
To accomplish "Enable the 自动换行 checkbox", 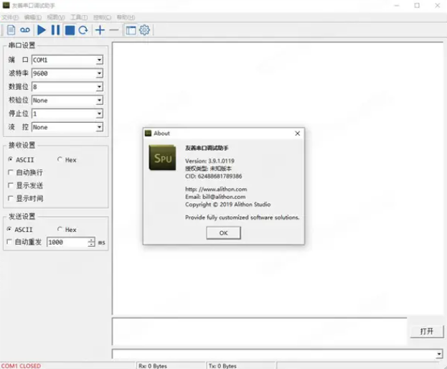I will pos(10,172).
